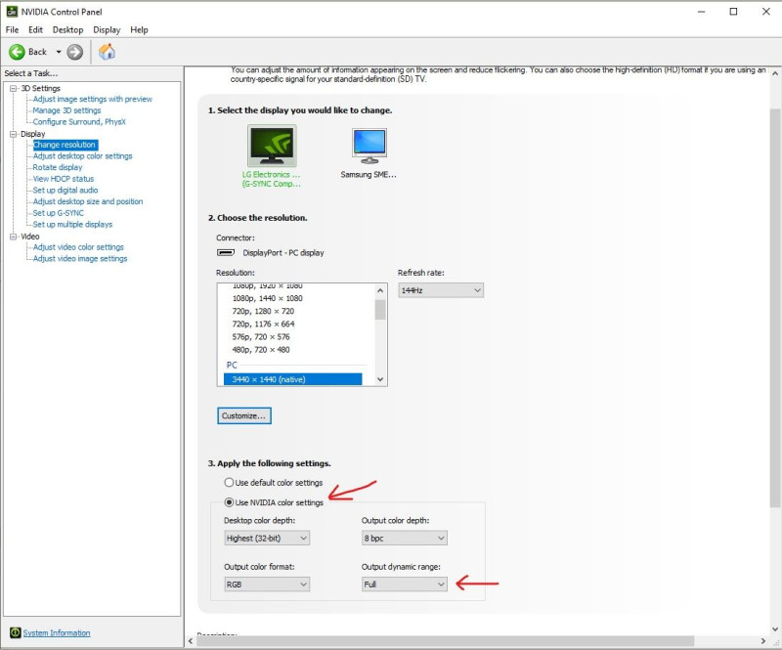Select 720p, 1280 × 720 resolution
This screenshot has width=782, height=650.
[263, 311]
